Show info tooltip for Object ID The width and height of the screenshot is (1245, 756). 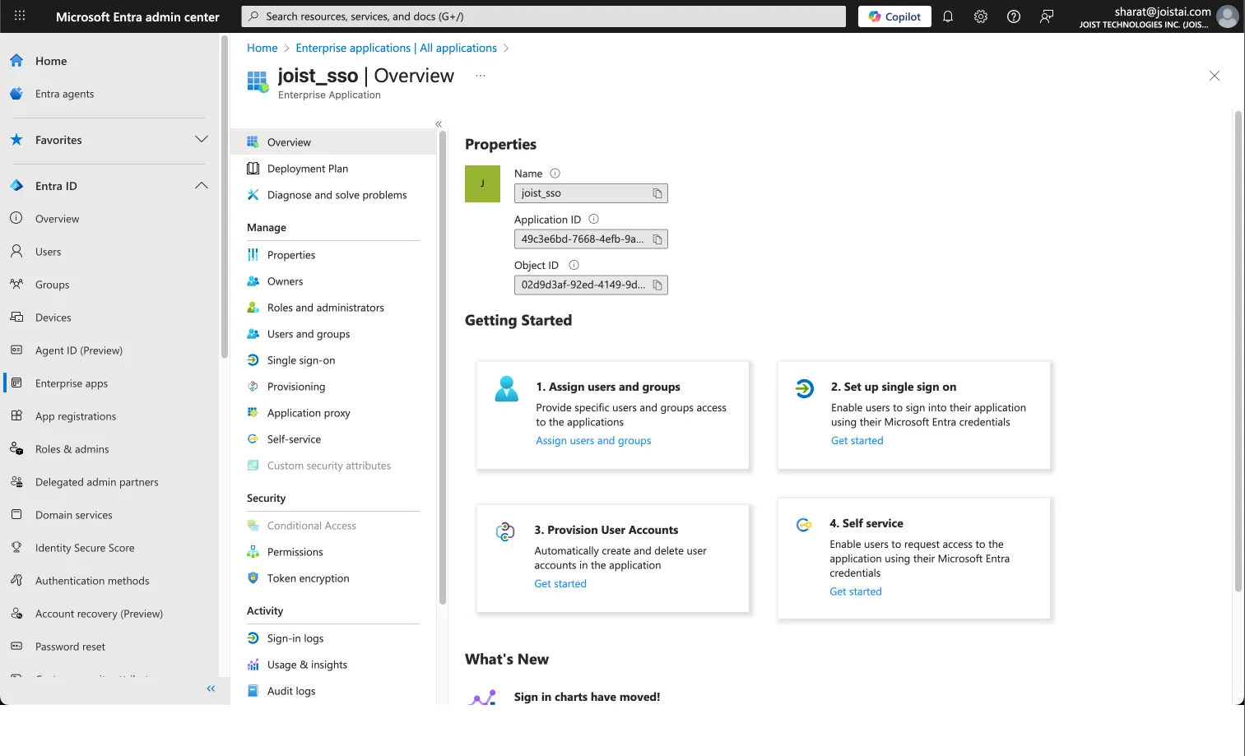pos(574,265)
